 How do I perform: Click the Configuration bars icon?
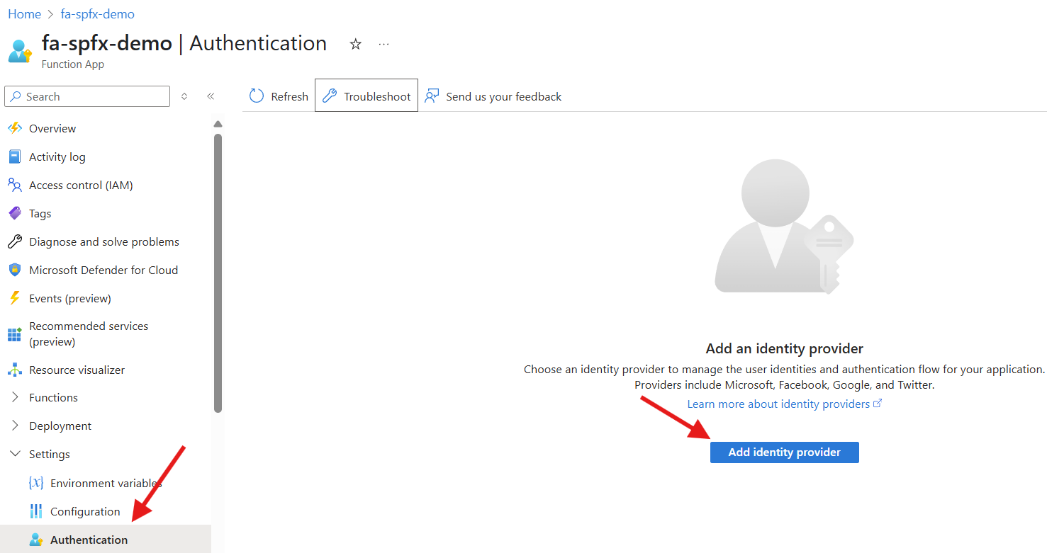(35, 511)
